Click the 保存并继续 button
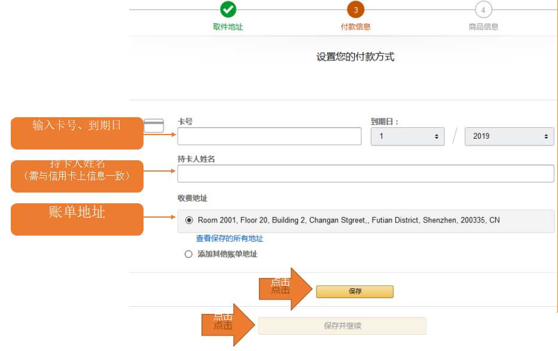558x351 pixels. coord(342,326)
